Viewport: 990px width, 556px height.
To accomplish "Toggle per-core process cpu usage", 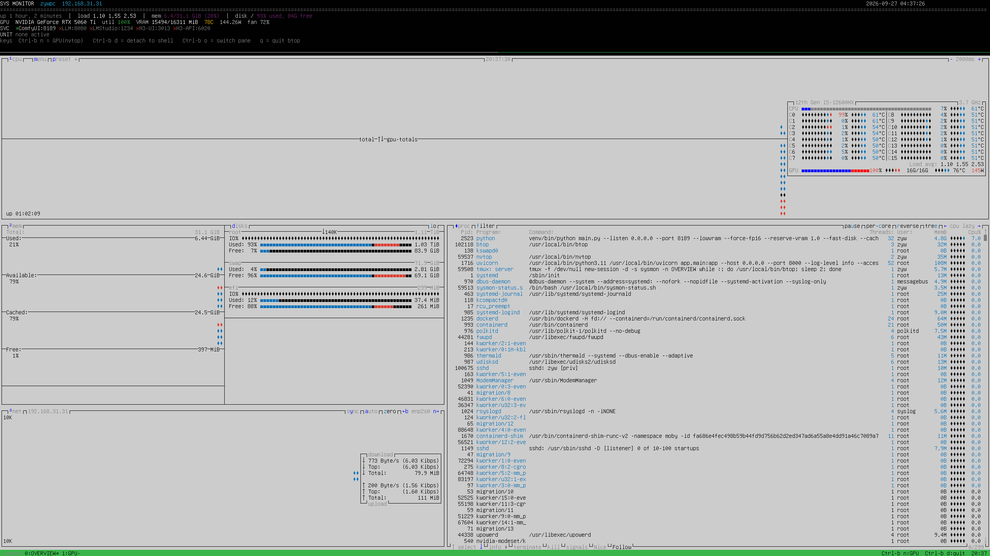I will pos(879,226).
